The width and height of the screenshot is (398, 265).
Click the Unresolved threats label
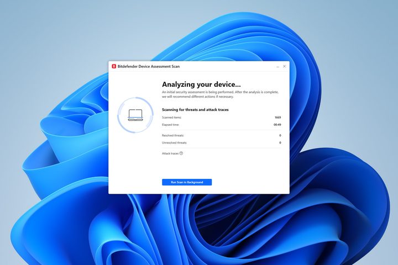click(174, 143)
